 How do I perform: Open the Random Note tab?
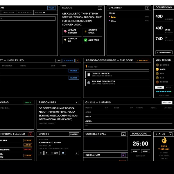click(x=25, y=12)
